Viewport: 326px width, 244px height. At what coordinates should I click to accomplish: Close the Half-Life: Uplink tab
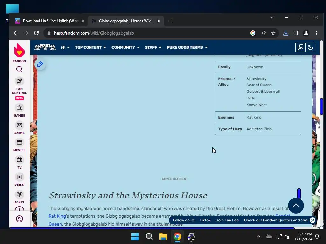click(83, 21)
